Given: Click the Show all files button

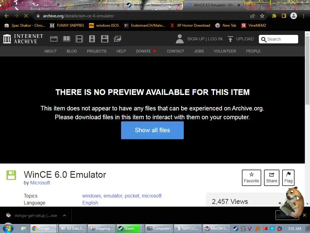Looking at the screenshot, I should tap(153, 130).
